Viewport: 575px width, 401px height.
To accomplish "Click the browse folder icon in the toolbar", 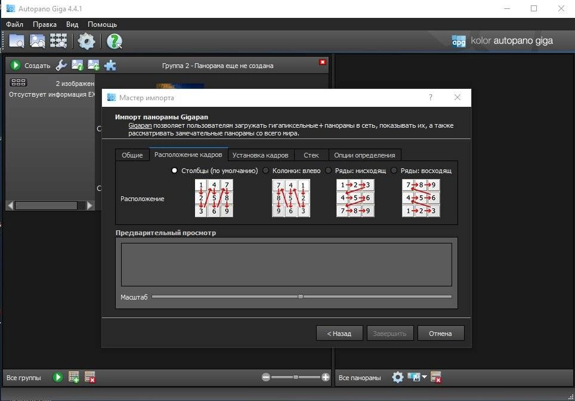I will point(17,41).
